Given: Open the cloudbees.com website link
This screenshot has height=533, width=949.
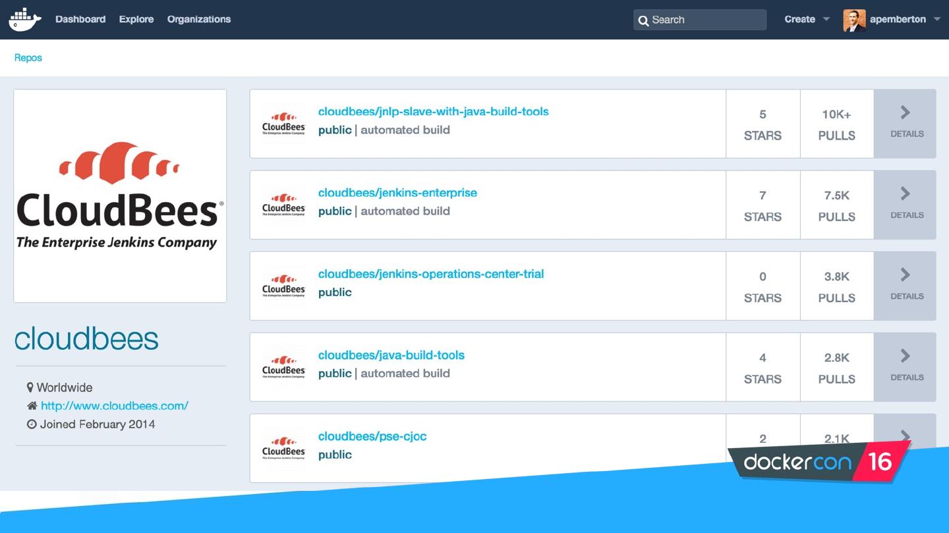Looking at the screenshot, I should (x=115, y=406).
